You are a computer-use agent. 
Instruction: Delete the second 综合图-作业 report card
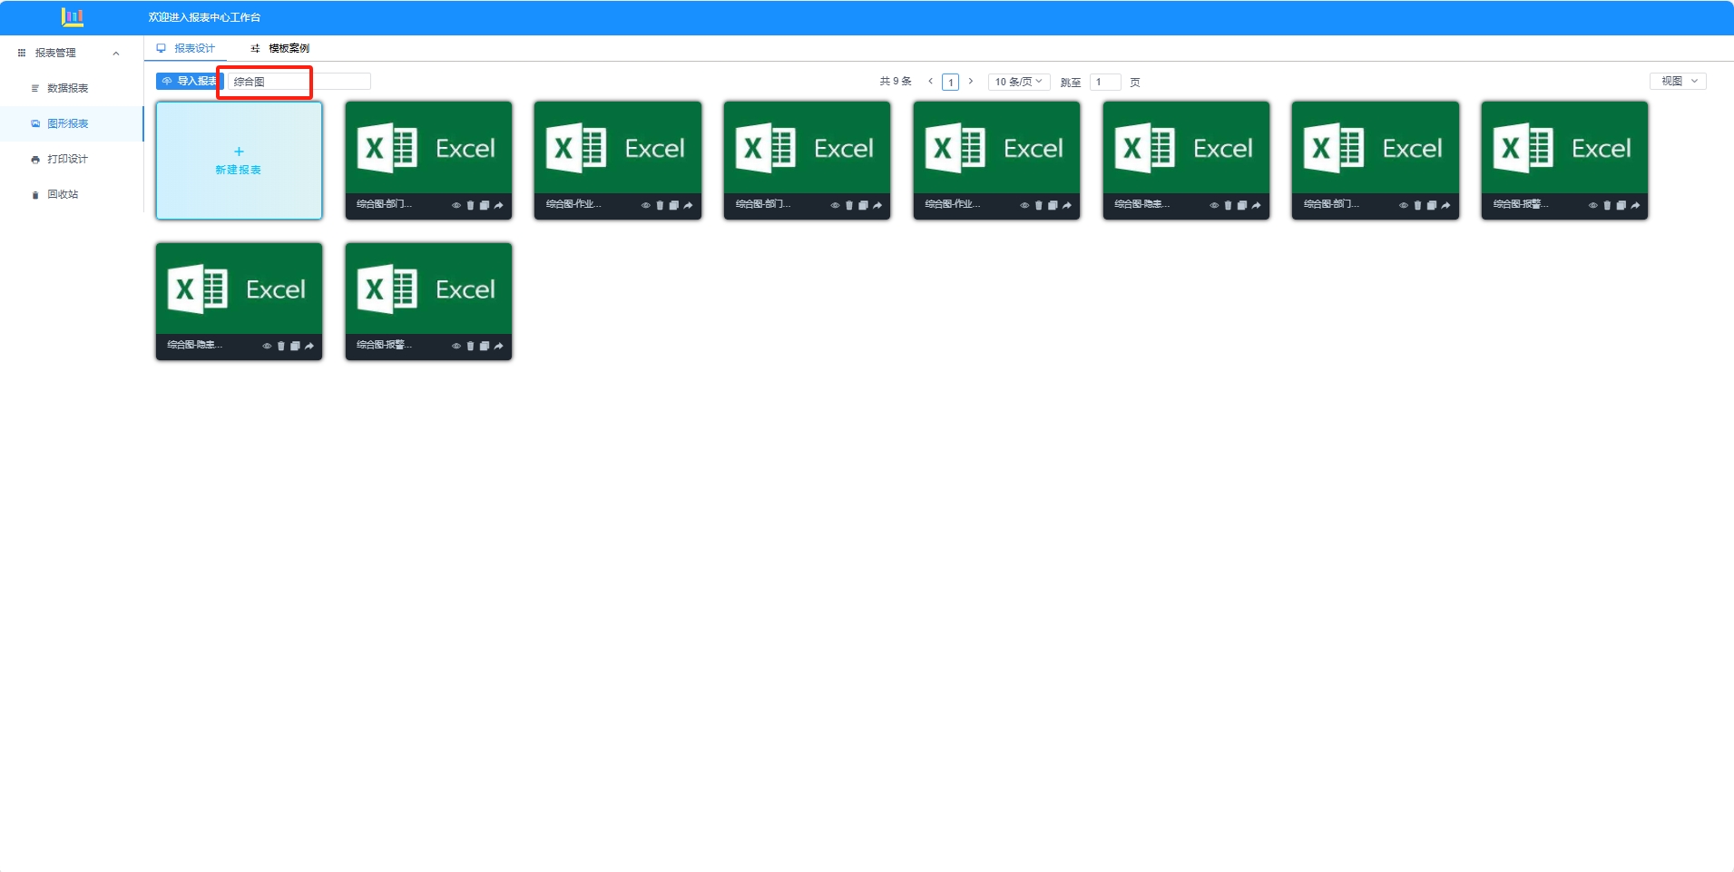pyautogui.click(x=1039, y=205)
